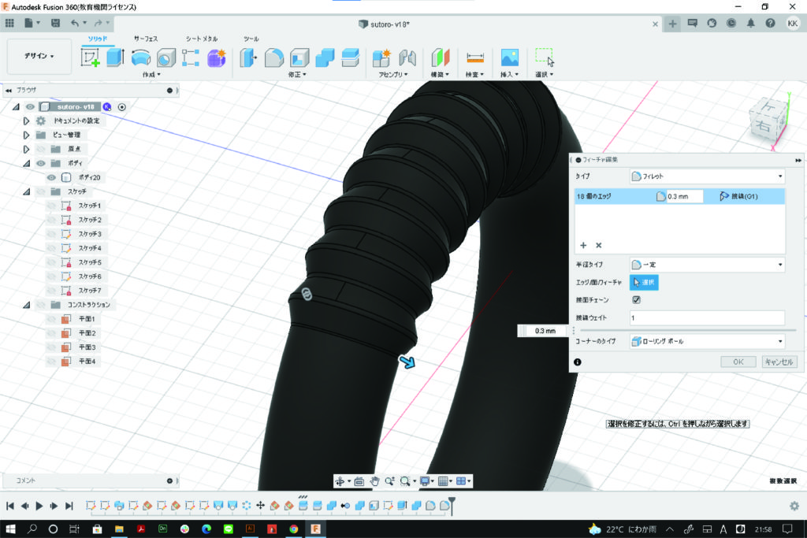807x538 pixels.
Task: Click the 選択 button for edges
Action: point(643,282)
